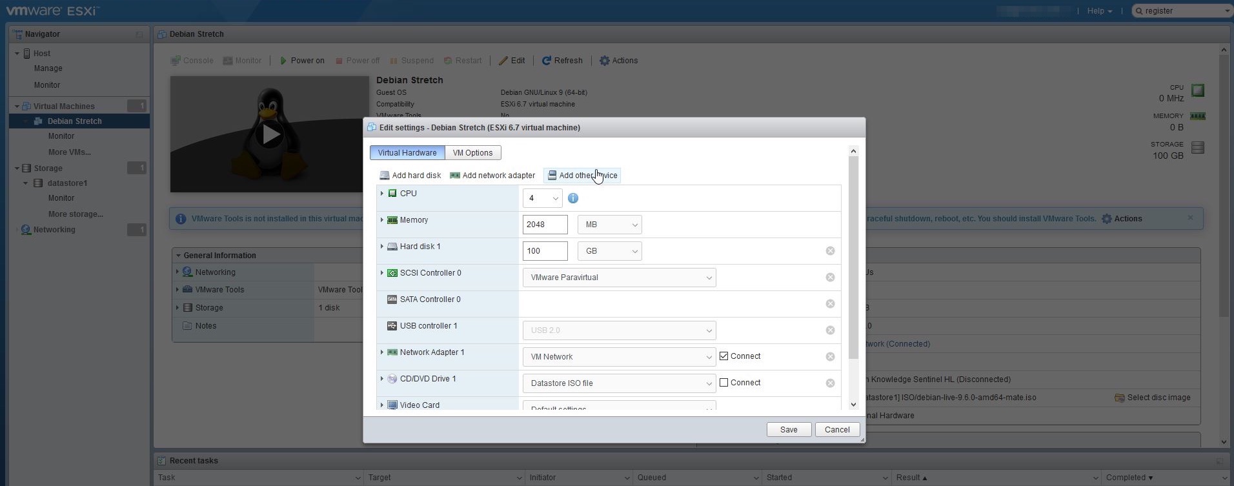Open the CPU count dropdown
Image resolution: width=1234 pixels, height=486 pixels.
542,198
